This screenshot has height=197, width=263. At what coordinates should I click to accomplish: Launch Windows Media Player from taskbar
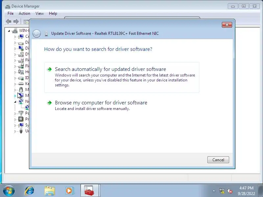69,191
